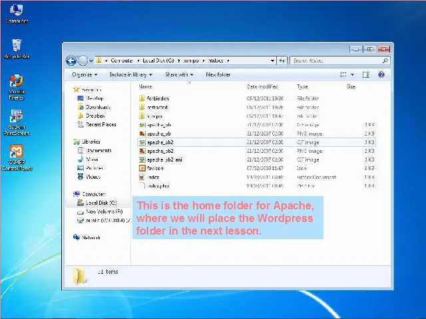Click the refresh button beside address bar
426x319 pixels.
click(282, 60)
